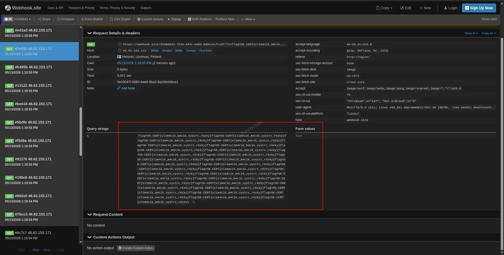The image size is (504, 255).
Task: Click the Replay button
Action: [174, 19]
